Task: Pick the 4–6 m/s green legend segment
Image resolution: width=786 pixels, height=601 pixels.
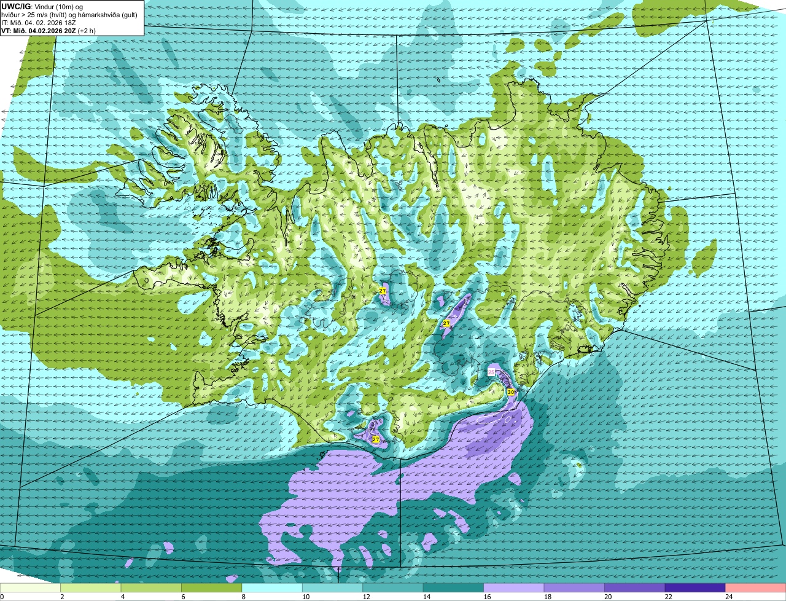Action: click(x=151, y=588)
